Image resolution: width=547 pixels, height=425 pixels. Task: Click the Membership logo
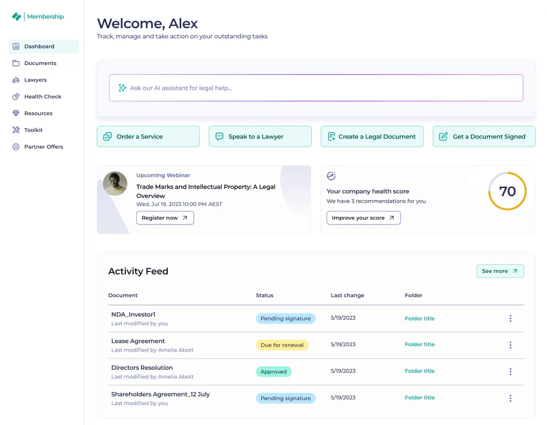tap(38, 16)
